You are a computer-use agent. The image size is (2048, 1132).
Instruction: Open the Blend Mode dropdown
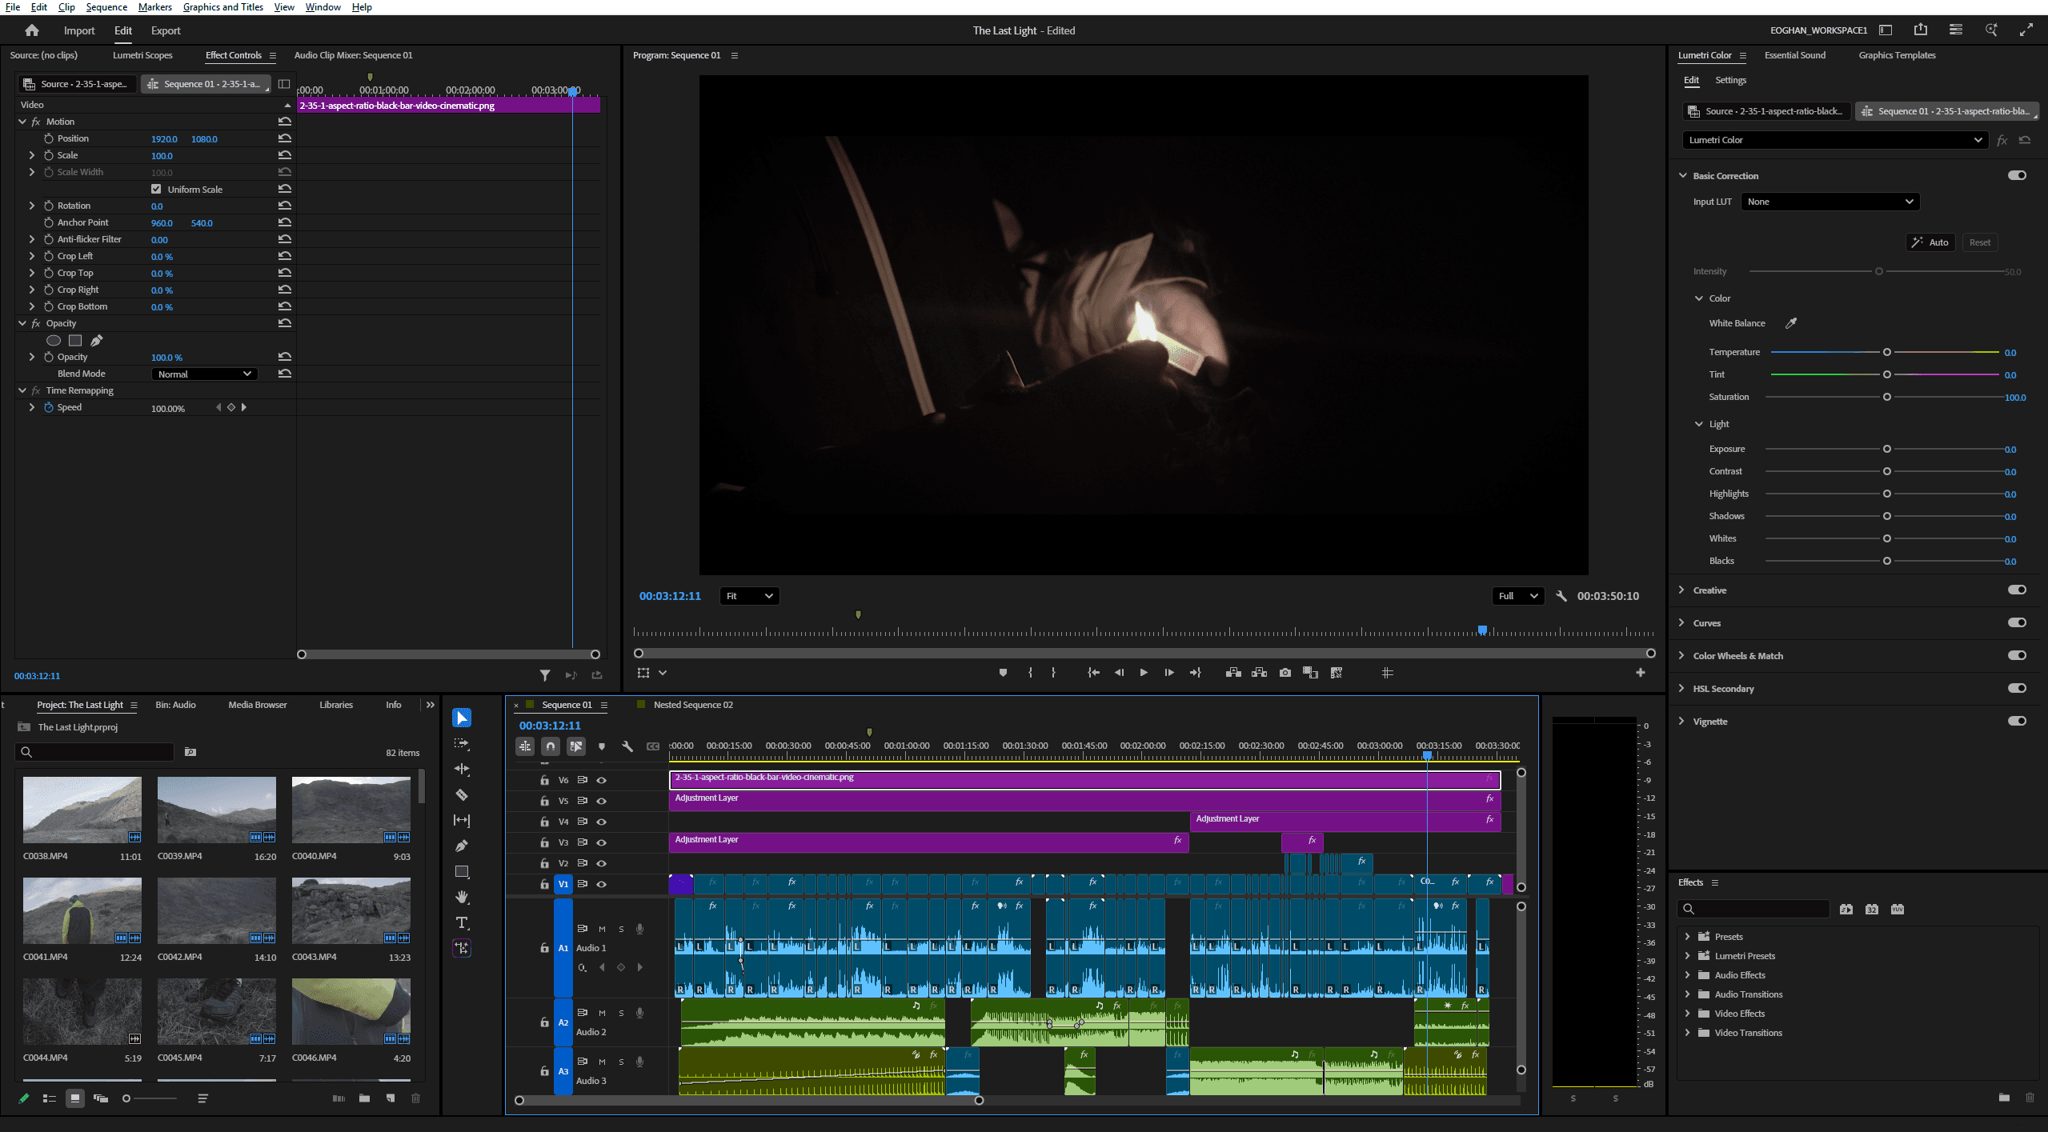point(204,374)
